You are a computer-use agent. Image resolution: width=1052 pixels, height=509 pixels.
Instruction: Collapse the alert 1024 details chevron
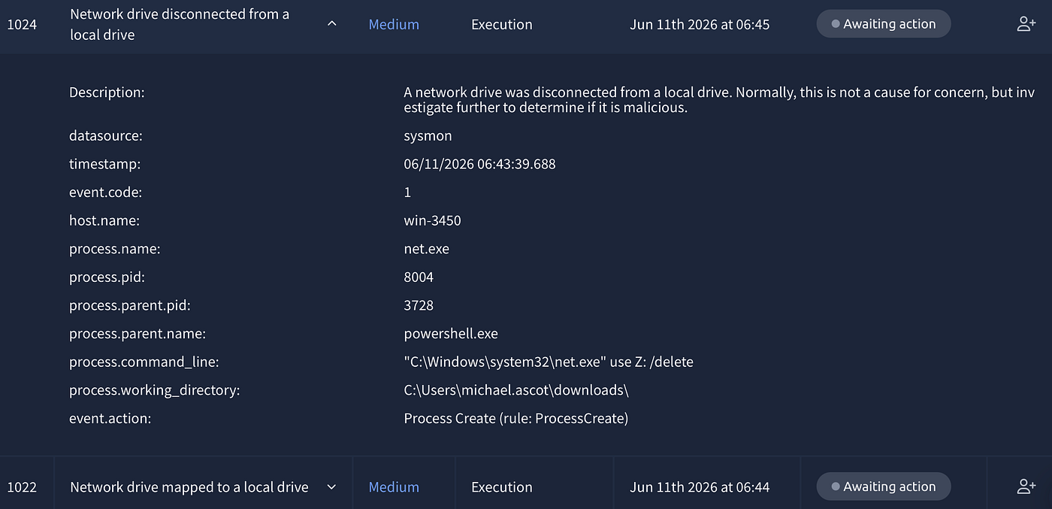(x=332, y=24)
